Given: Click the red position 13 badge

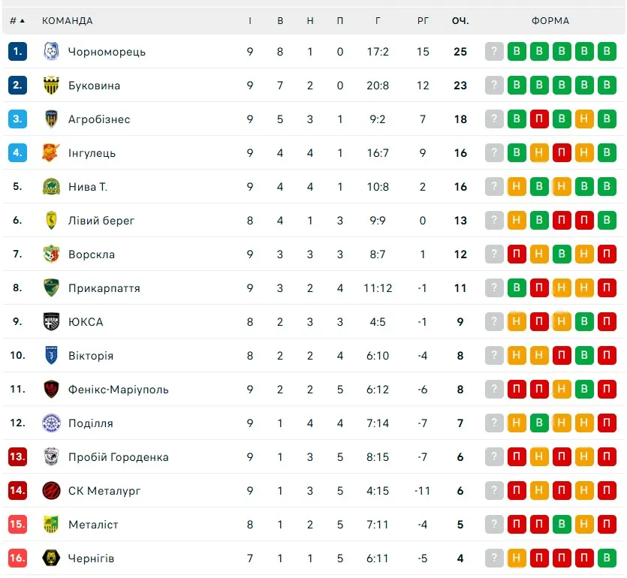Looking at the screenshot, I should tap(17, 457).
